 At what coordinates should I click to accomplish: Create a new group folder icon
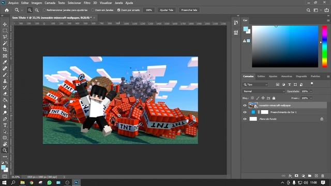click(310, 176)
